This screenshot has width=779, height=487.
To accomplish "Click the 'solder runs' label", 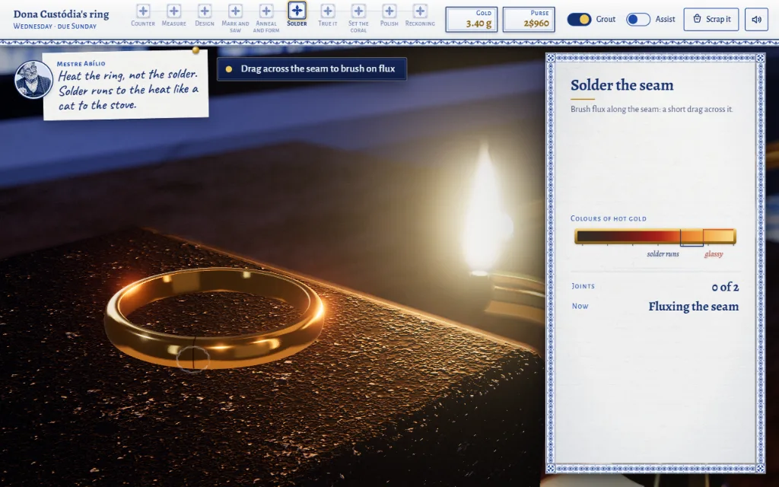I will click(x=663, y=254).
